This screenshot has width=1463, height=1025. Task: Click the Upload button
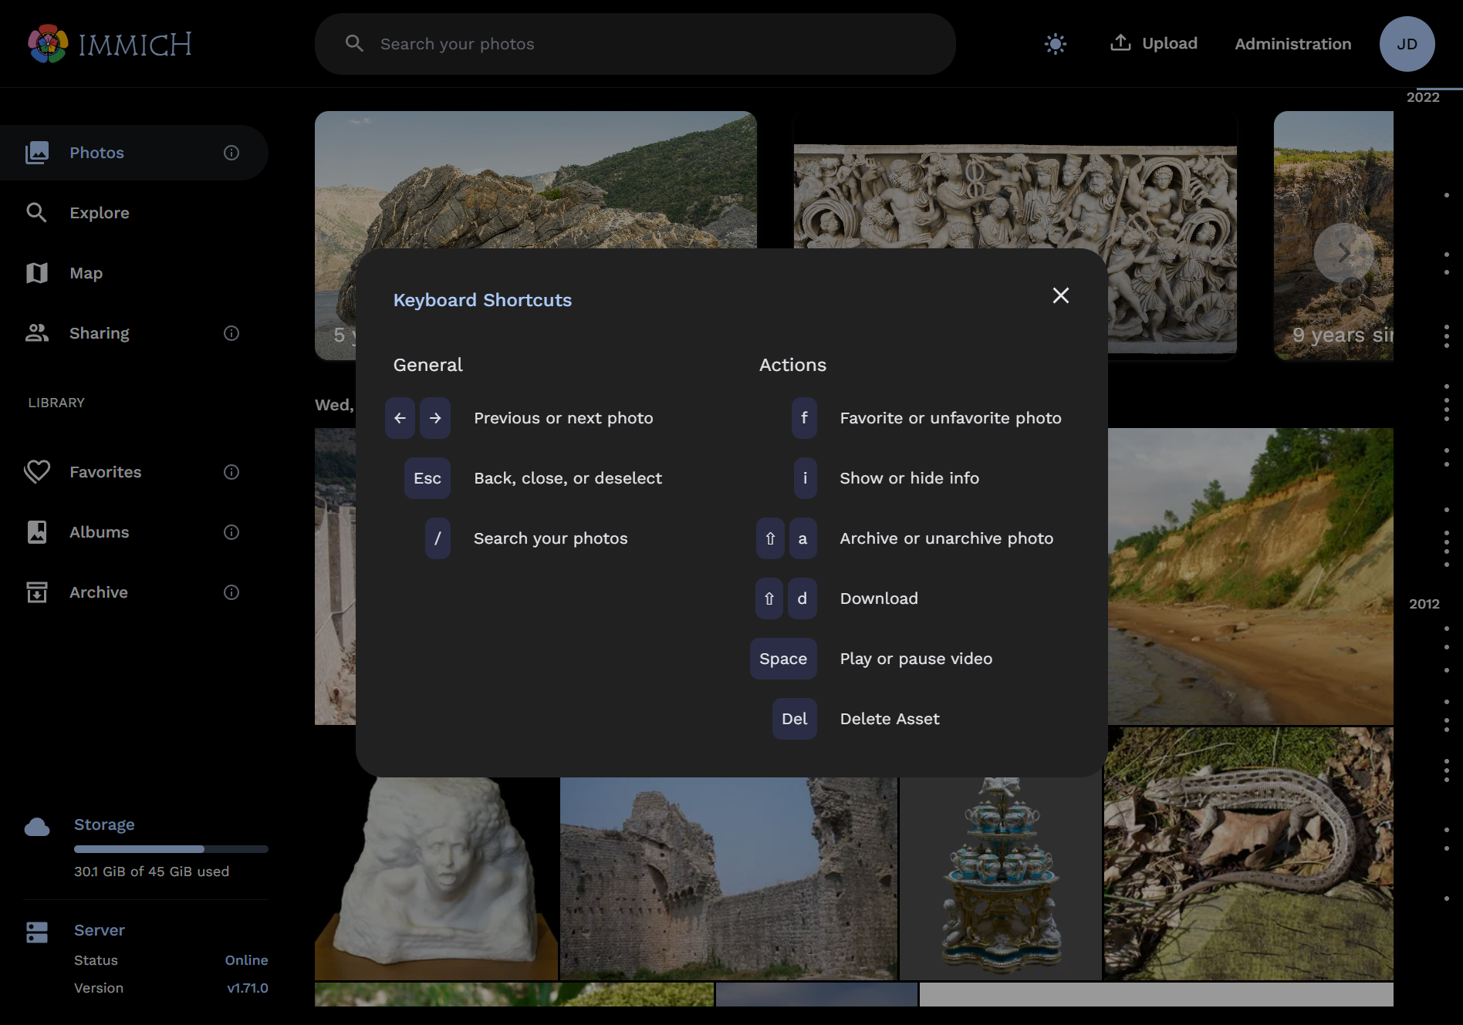click(1154, 44)
